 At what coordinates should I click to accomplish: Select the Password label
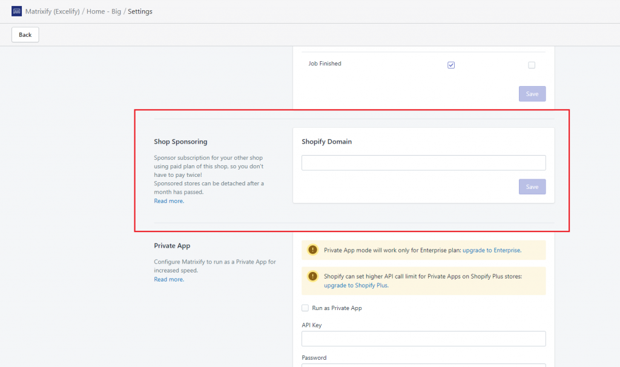[314, 357]
